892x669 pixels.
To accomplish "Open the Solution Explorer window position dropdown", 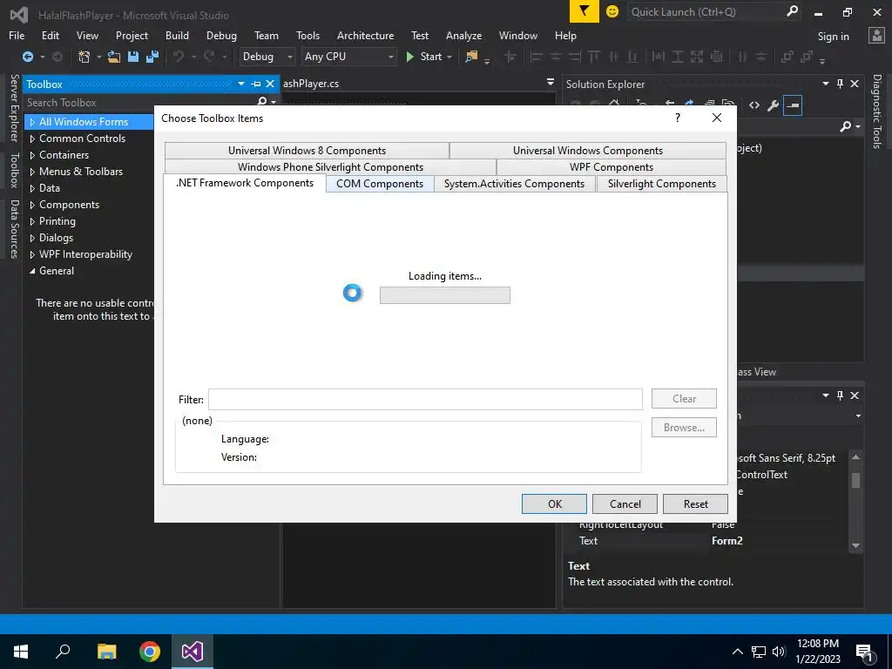I will (826, 84).
